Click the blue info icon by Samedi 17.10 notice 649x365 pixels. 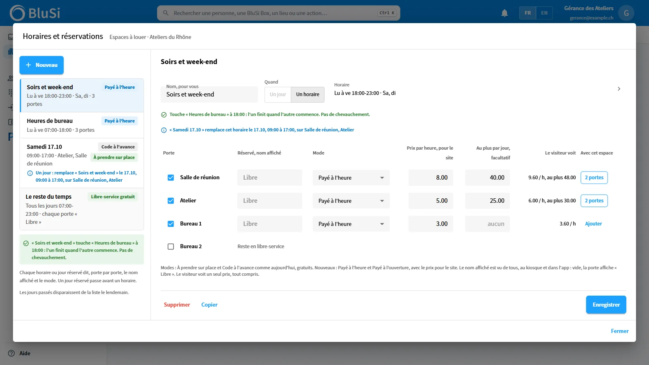coord(164,130)
